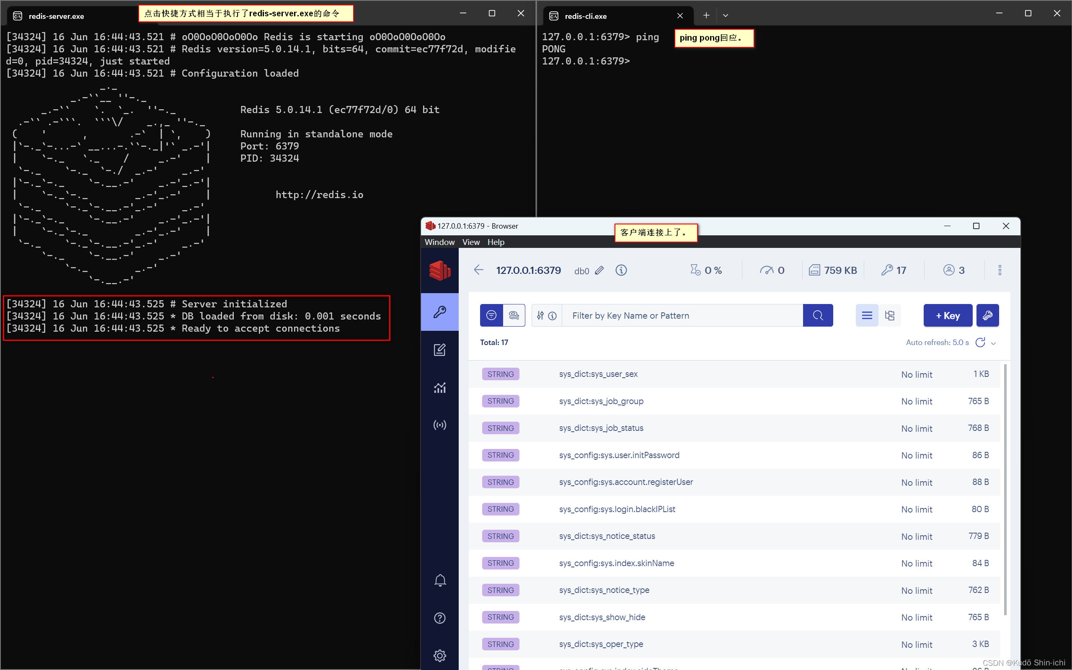Click the search icon to search keys
This screenshot has height=670, width=1072.
click(818, 315)
